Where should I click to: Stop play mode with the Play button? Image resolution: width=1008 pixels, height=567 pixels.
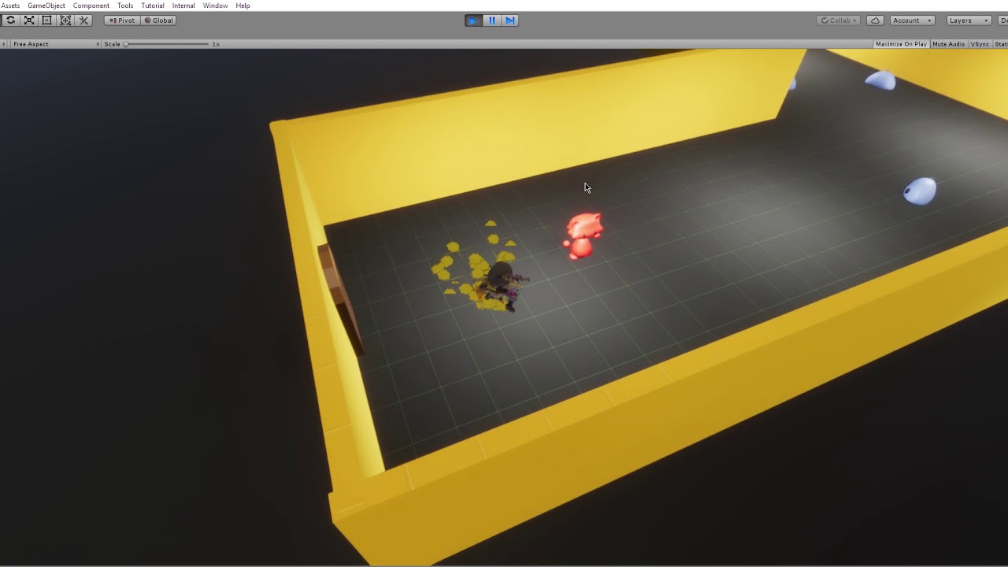473,20
